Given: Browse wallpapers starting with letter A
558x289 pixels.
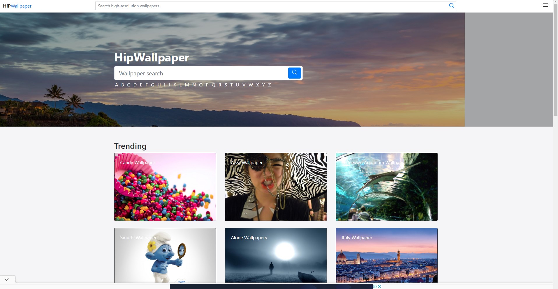Looking at the screenshot, I should [x=117, y=85].
